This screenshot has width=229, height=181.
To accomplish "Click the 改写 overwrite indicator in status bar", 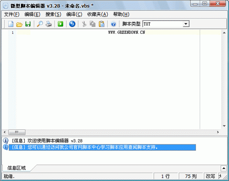I will [210, 176].
